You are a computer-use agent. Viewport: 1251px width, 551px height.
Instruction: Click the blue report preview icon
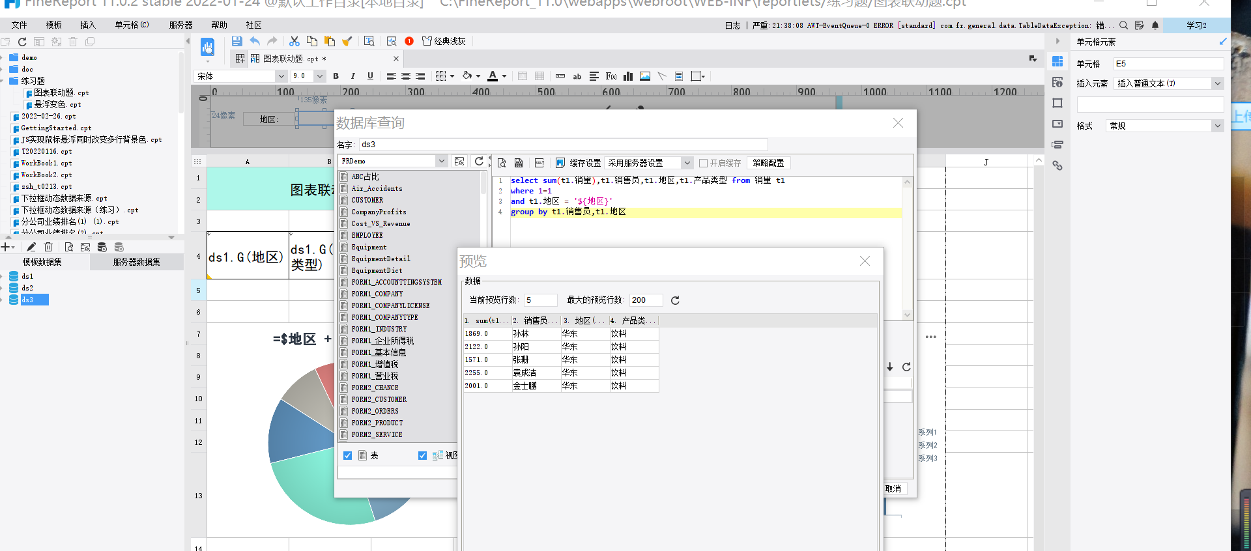click(207, 47)
